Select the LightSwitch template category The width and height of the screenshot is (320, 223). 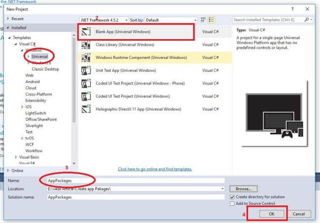point(36,113)
